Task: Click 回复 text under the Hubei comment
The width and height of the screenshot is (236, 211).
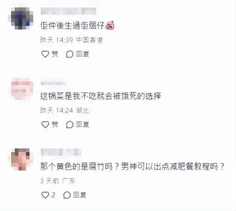Action: 83,125
